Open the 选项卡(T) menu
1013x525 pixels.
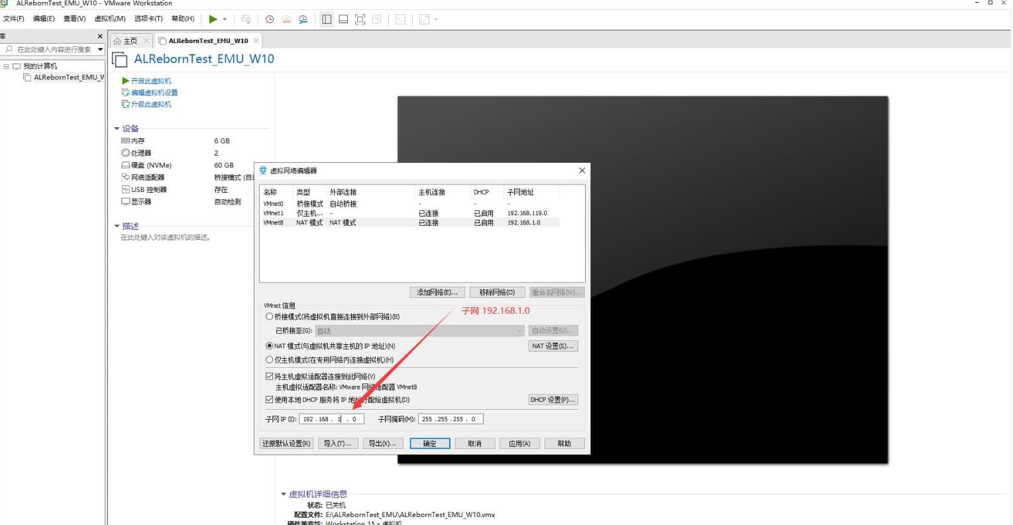click(x=148, y=19)
